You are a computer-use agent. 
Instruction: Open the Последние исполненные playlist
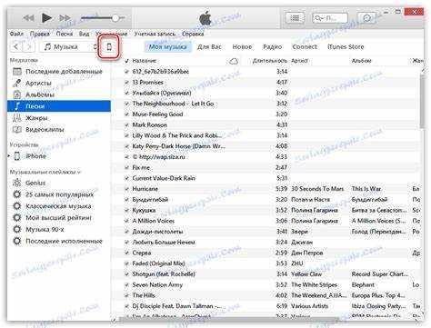coord(59,241)
